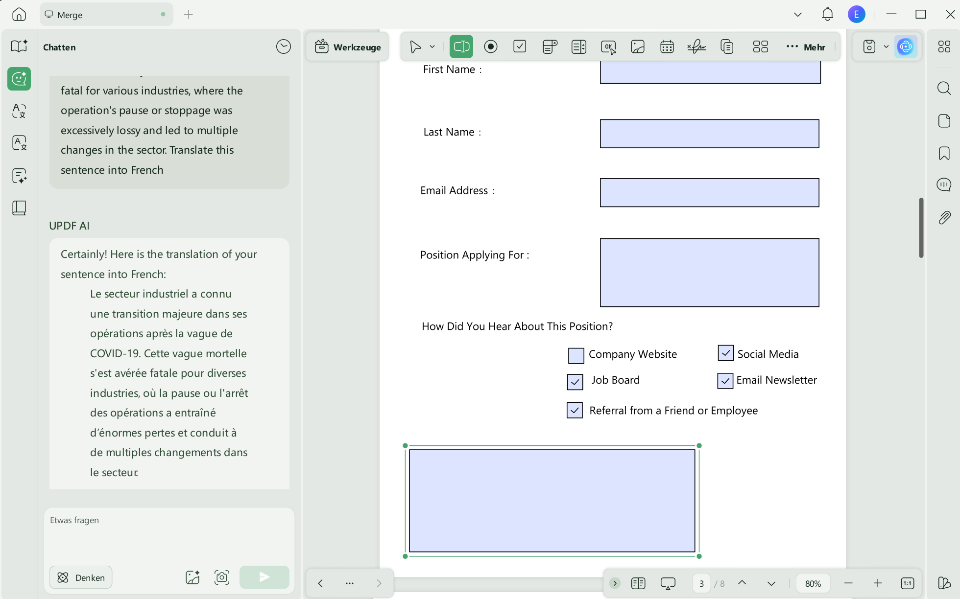
Task: Click the duplicate fields across pages tool
Action: (727, 46)
